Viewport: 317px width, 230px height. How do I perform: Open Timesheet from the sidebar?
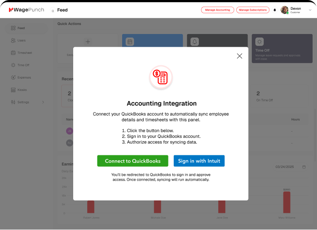(24, 53)
